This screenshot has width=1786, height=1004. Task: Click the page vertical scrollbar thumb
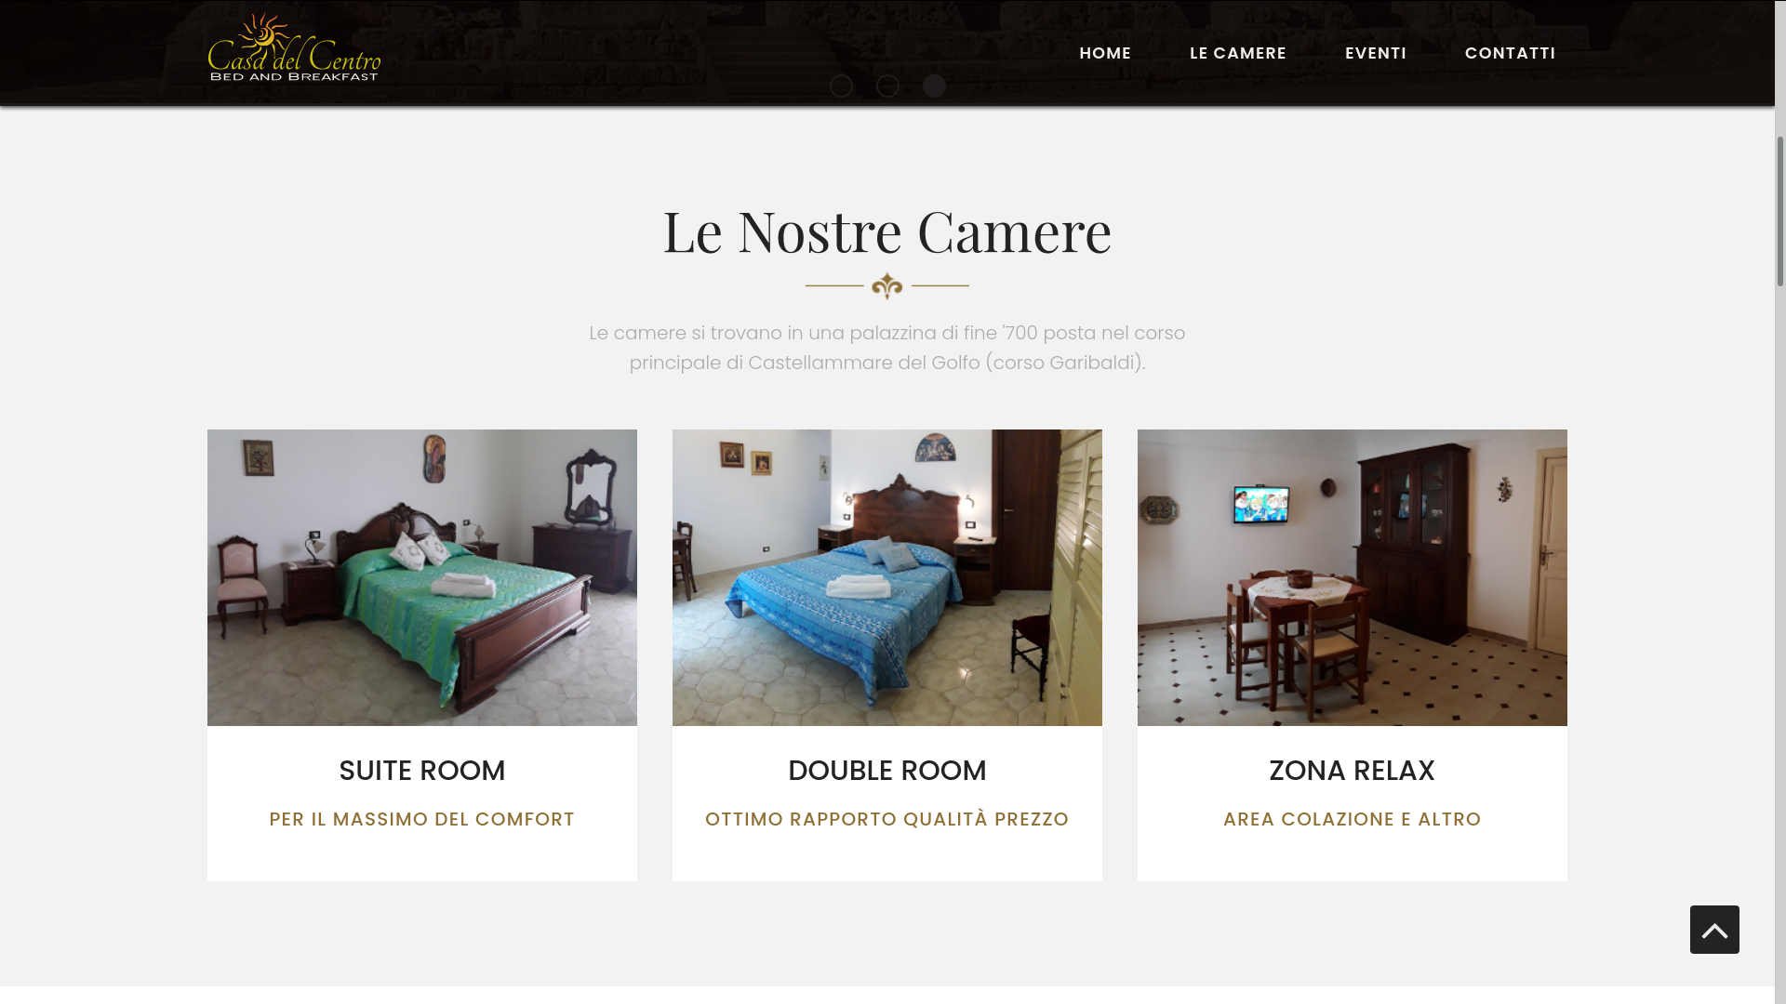pyautogui.click(x=1780, y=211)
